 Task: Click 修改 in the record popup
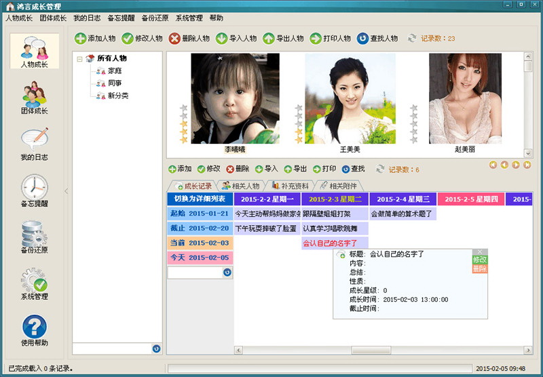[x=480, y=260]
